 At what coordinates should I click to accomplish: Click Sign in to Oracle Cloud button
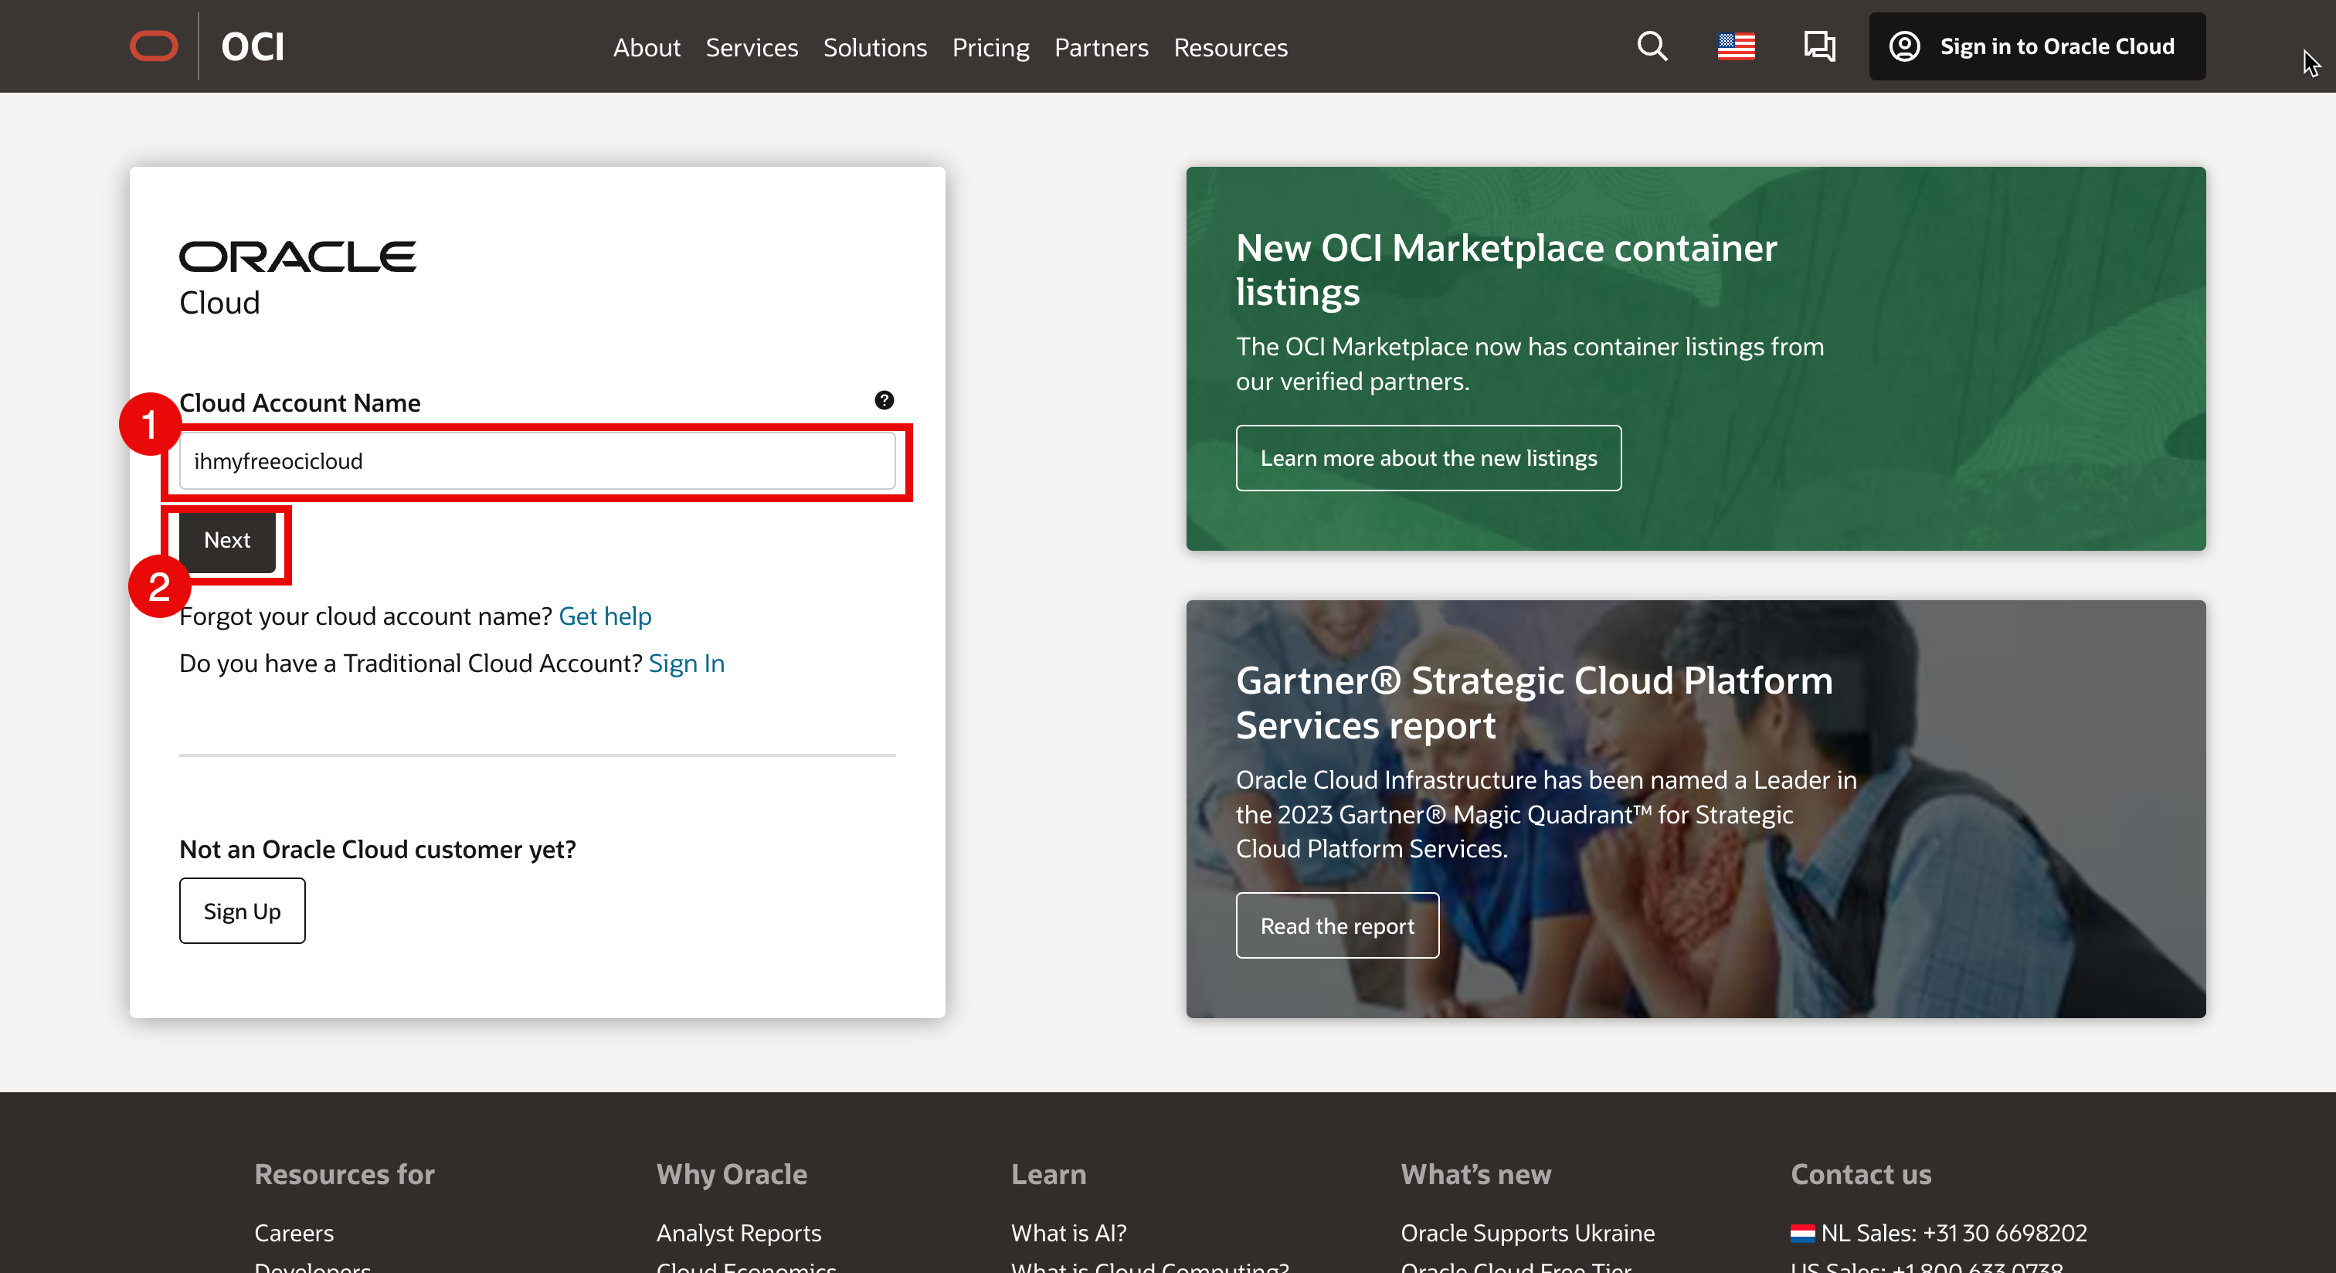2037,46
